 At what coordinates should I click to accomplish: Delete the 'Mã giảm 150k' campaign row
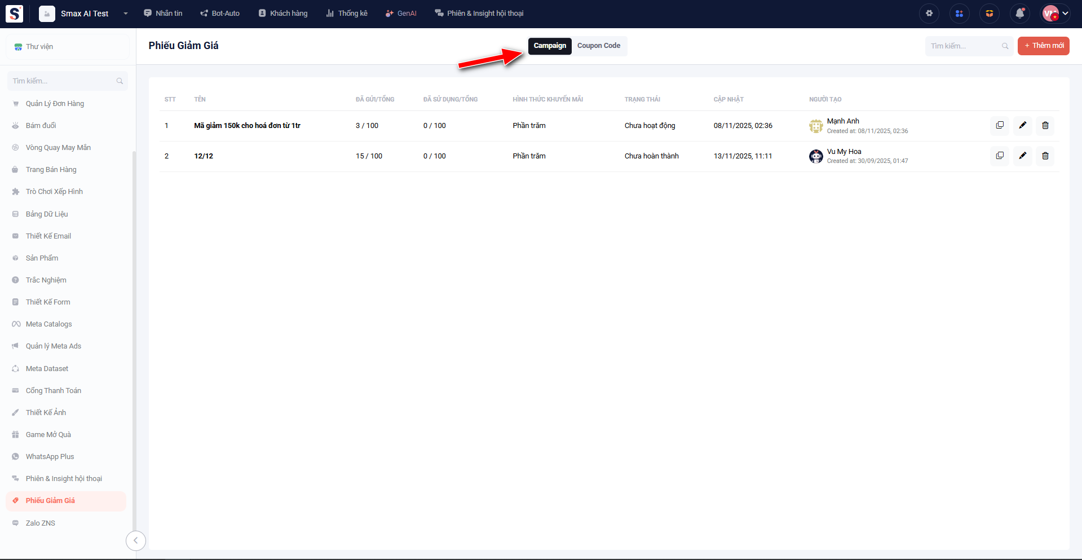point(1045,125)
